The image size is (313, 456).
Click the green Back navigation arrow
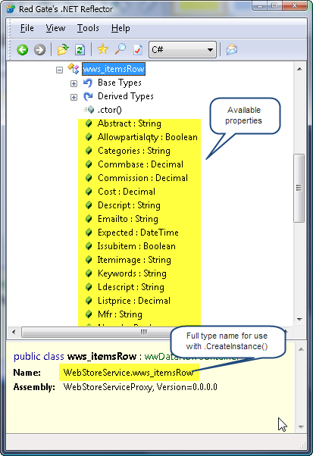(23, 50)
